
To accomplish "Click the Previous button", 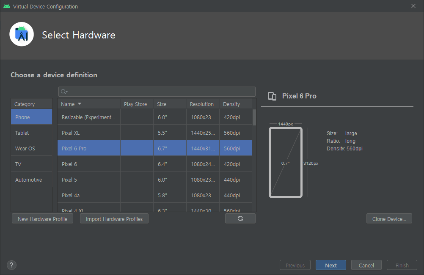I will pyautogui.click(x=295, y=265).
